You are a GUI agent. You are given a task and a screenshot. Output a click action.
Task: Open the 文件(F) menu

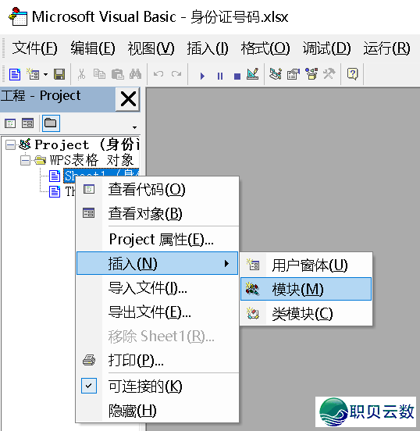pos(34,48)
